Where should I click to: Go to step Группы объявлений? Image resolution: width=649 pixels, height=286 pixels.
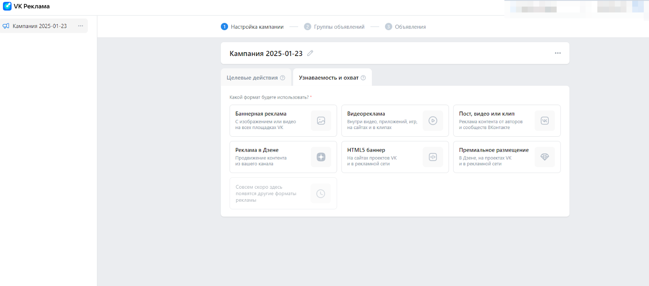tap(339, 27)
